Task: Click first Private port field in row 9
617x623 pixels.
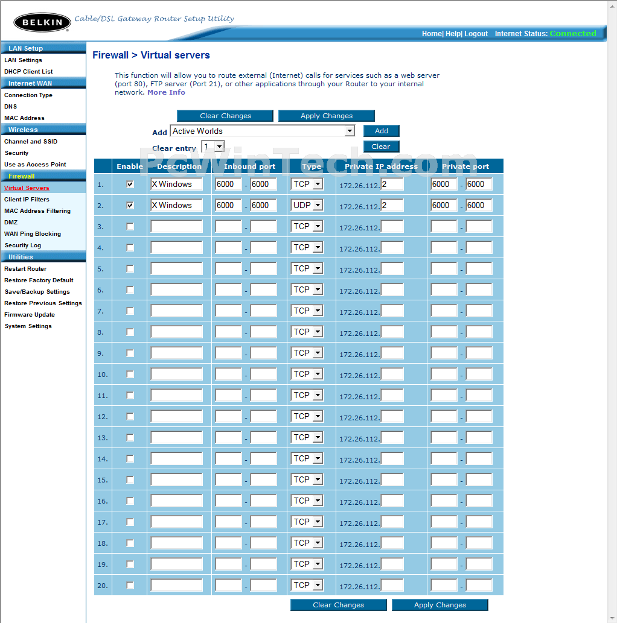Action: [444, 353]
